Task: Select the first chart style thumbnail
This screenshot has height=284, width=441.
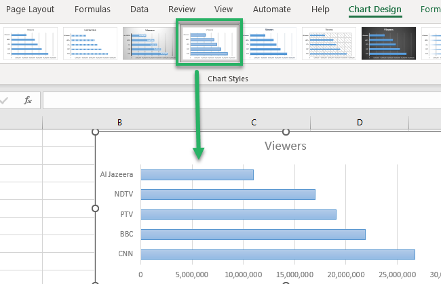Action: point(30,43)
